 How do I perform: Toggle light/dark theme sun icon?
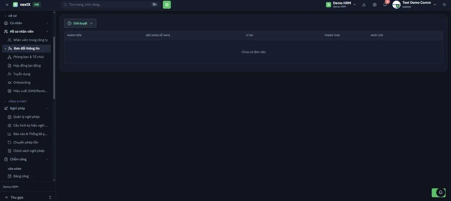point(444,5)
